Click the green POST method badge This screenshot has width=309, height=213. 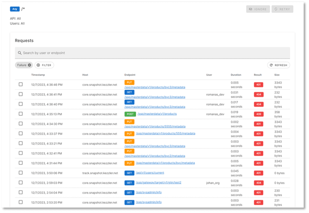click(130, 114)
